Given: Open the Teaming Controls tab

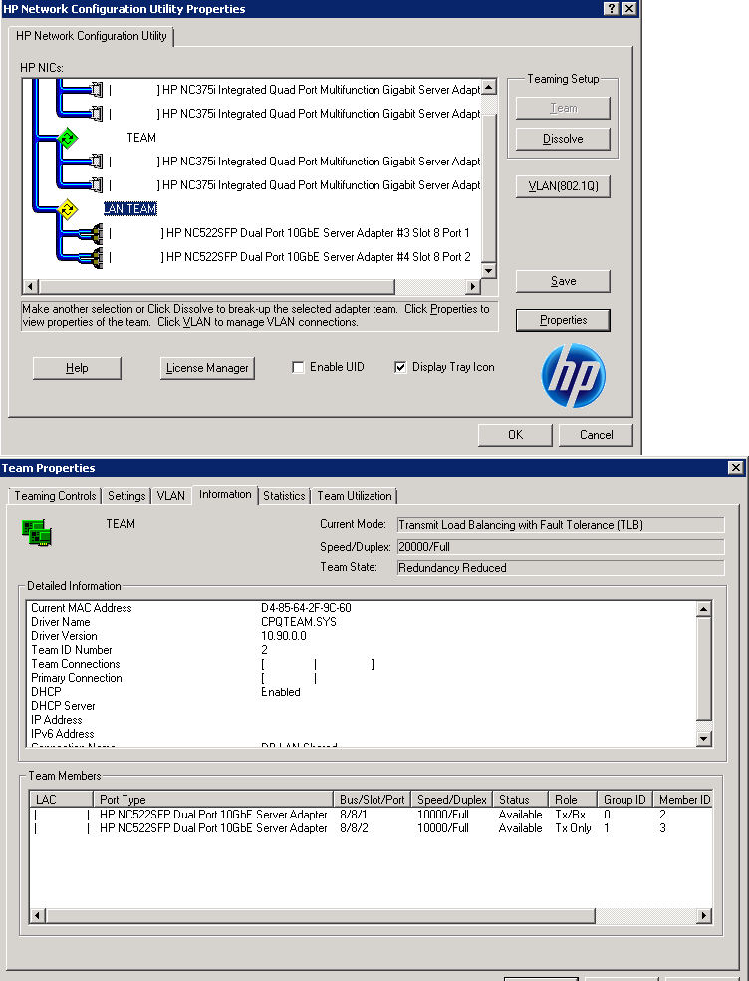Looking at the screenshot, I should click(x=55, y=496).
